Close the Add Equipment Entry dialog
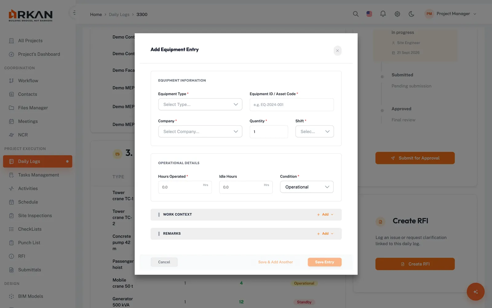 337,51
